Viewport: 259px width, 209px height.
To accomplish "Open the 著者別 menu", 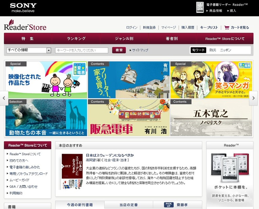I will [x=172, y=39].
